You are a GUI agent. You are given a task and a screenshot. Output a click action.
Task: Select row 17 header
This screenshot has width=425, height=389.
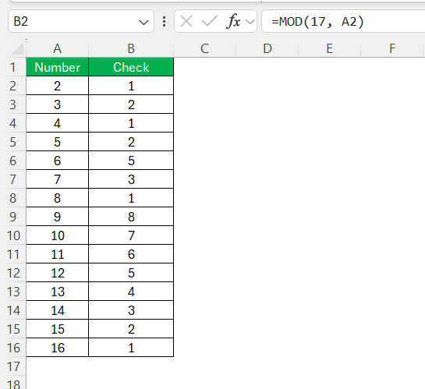pyautogui.click(x=13, y=366)
